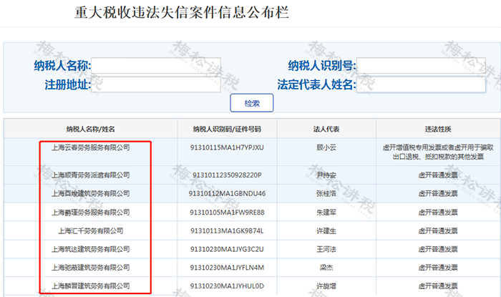Click taxpayer ID 91310230MA1JYHUL0D
The height and width of the screenshot is (297, 501).
point(227,286)
